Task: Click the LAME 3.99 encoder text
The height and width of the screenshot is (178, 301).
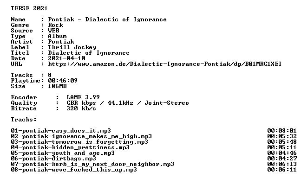Action: 83,97
